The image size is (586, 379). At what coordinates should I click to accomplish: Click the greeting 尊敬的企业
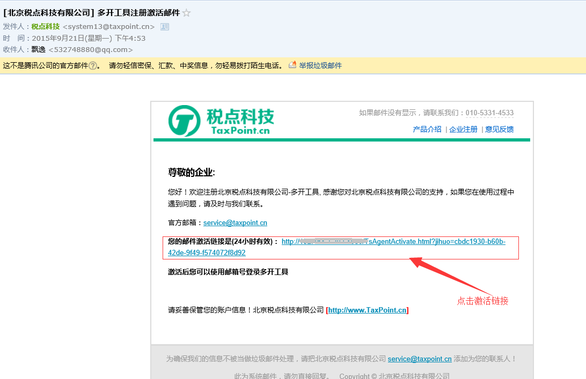pyautogui.click(x=192, y=173)
